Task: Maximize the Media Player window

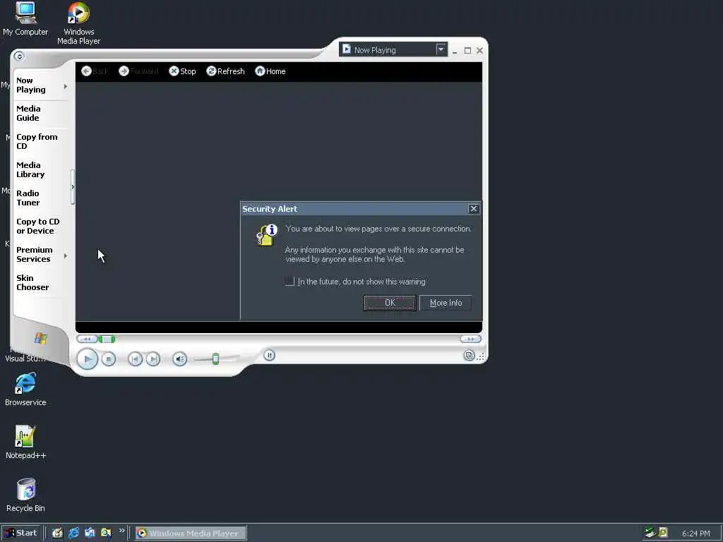Action: (467, 50)
